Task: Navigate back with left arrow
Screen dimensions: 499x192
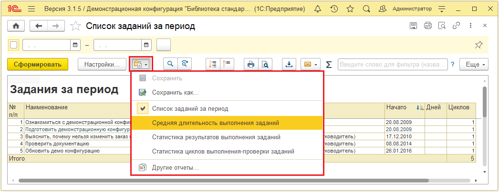Action: coord(39,26)
